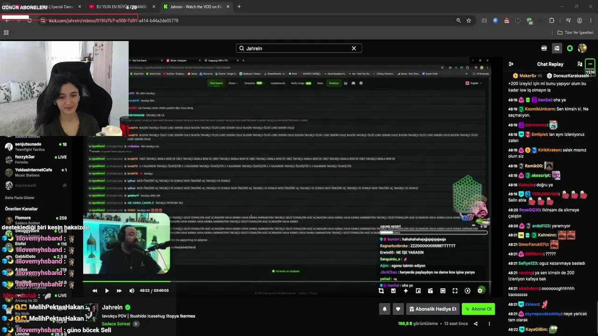Click the green Abone Ol button

478,309
